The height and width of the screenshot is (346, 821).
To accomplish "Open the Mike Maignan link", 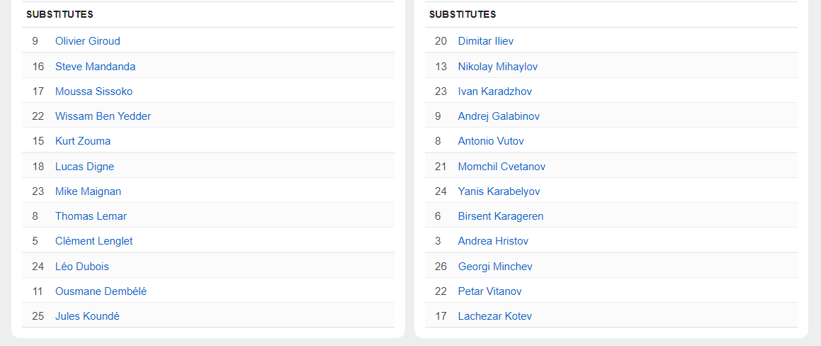I will pos(88,191).
